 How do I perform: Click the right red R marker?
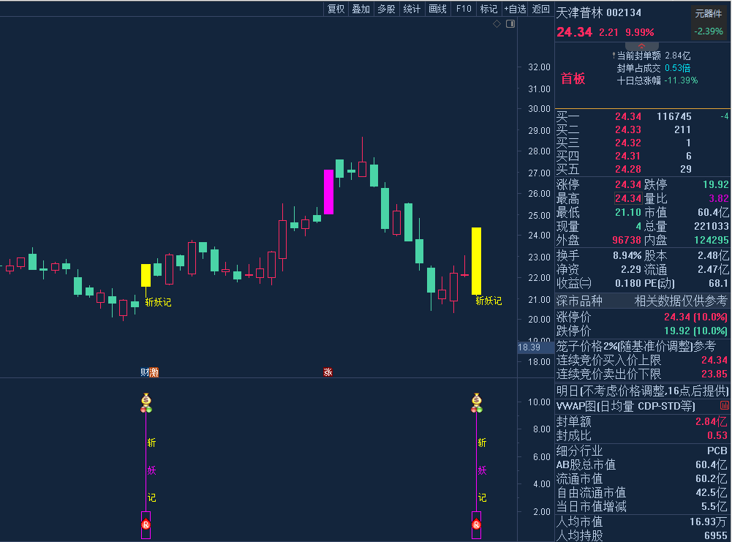[x=476, y=524]
